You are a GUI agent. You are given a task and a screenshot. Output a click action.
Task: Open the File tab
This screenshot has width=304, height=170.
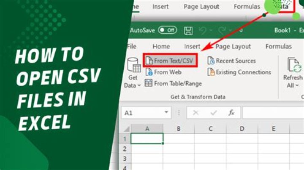132,46
